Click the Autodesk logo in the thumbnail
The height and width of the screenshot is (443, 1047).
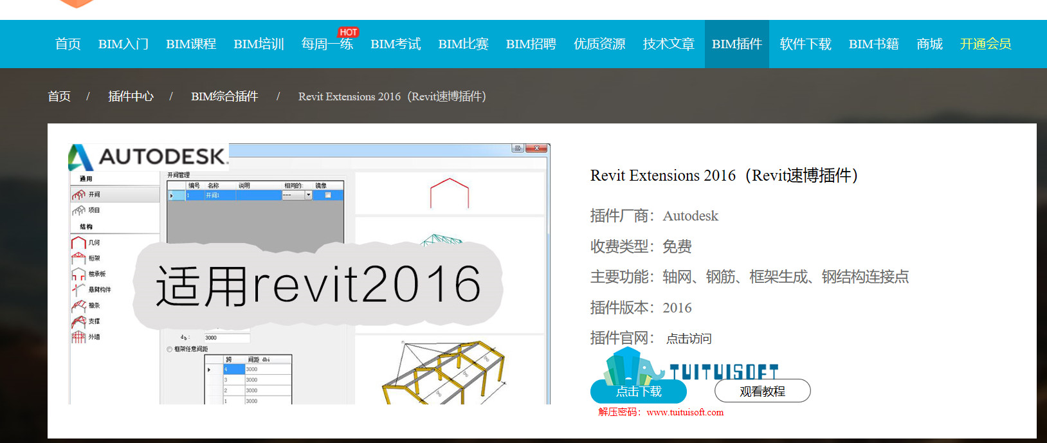coord(148,156)
